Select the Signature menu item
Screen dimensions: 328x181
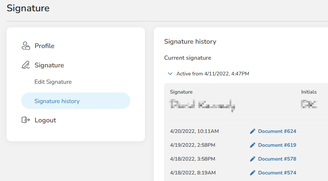pyautogui.click(x=49, y=65)
